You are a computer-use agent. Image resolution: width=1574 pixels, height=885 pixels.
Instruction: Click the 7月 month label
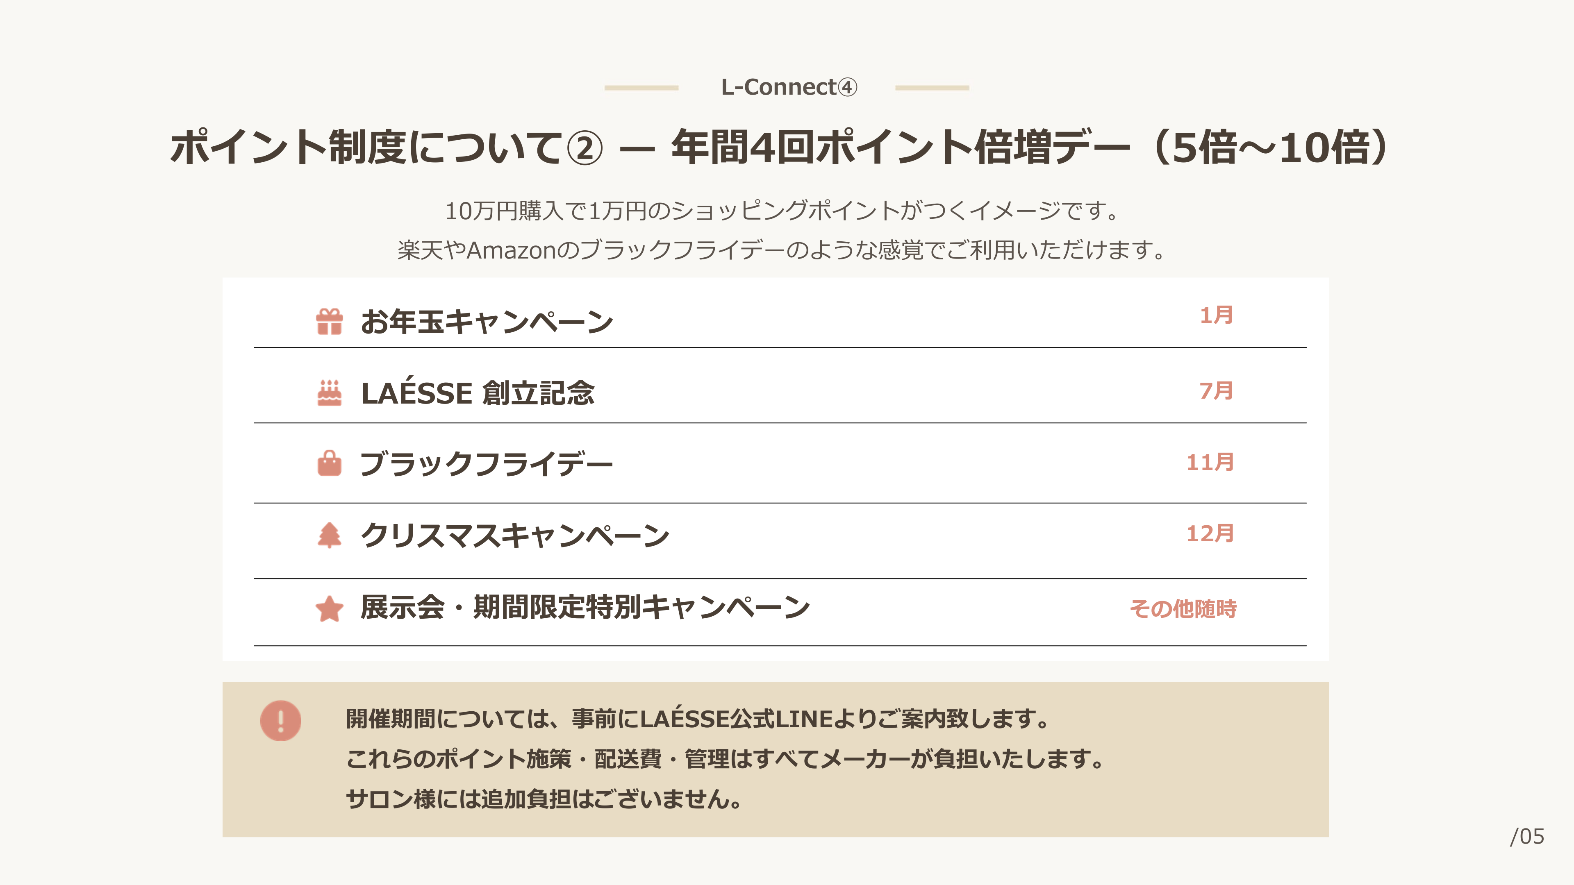(1216, 391)
